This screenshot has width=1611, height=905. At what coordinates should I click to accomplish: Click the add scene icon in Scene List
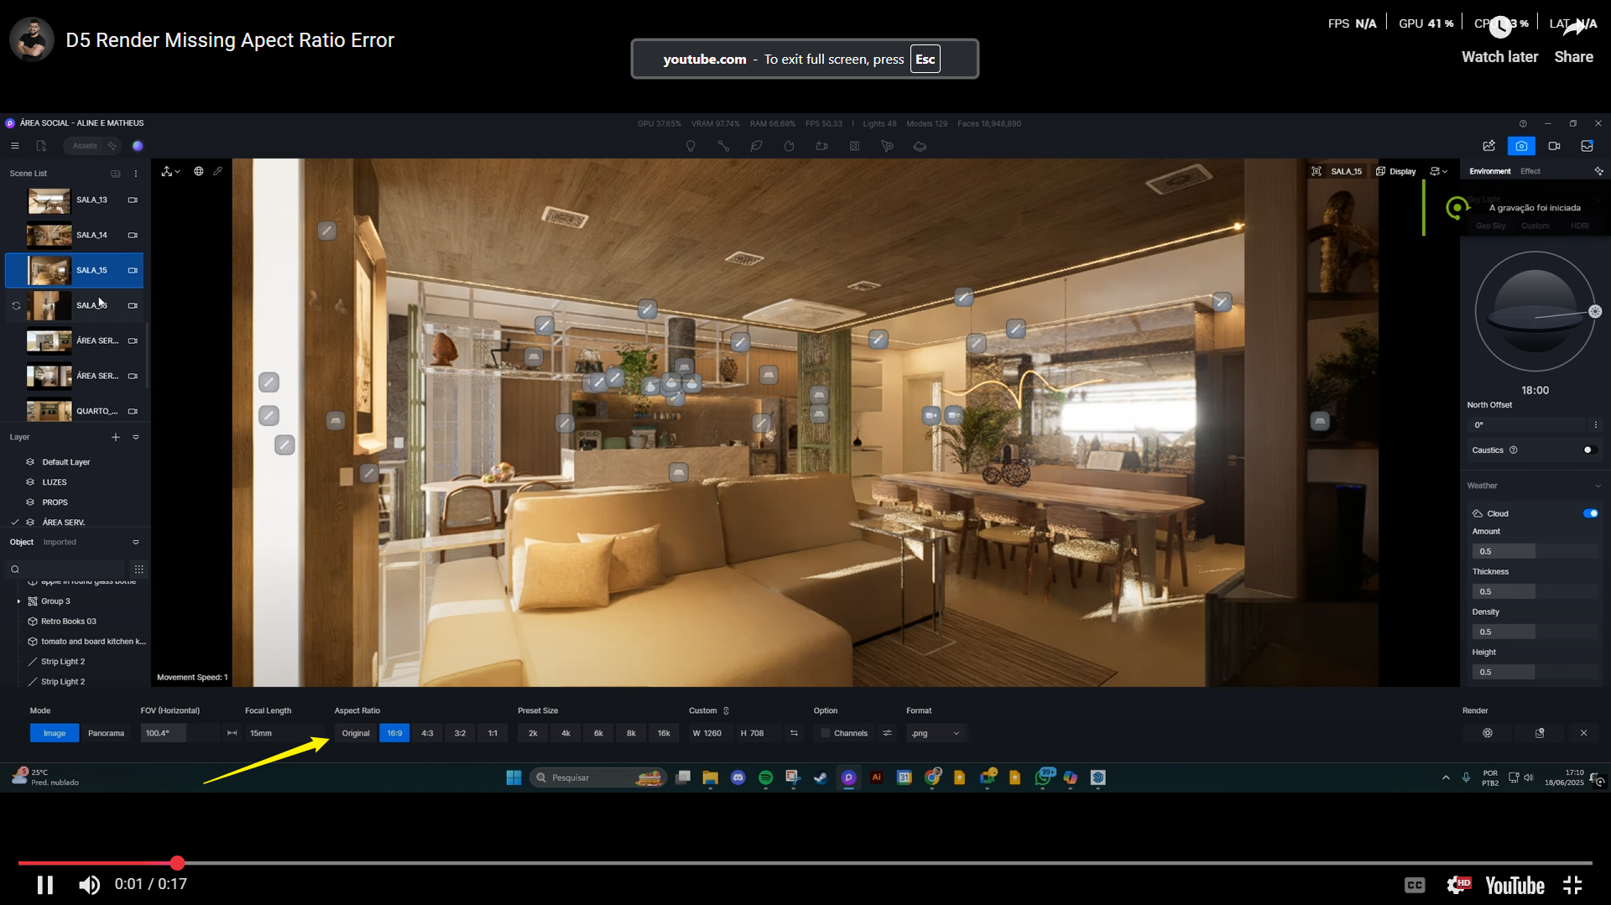click(x=116, y=174)
